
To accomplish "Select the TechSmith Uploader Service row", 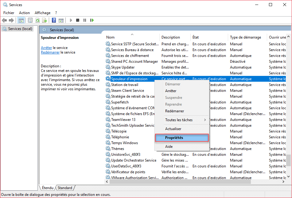I will pos(196,125).
